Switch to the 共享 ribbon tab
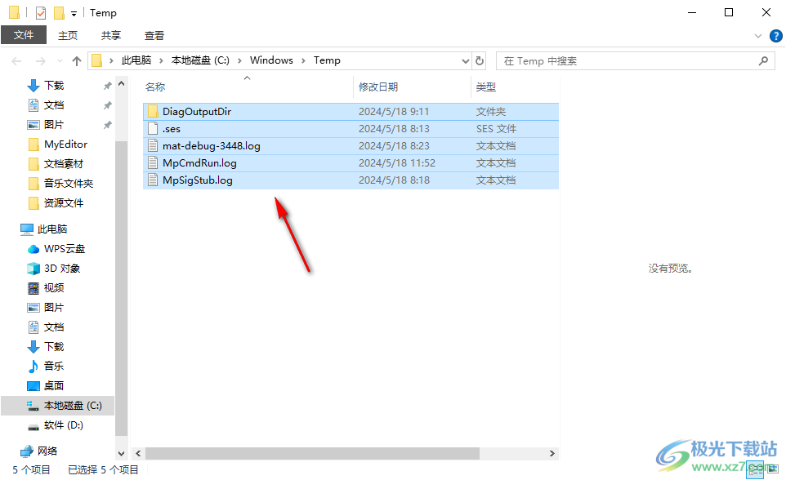The width and height of the screenshot is (786, 480). coord(111,36)
